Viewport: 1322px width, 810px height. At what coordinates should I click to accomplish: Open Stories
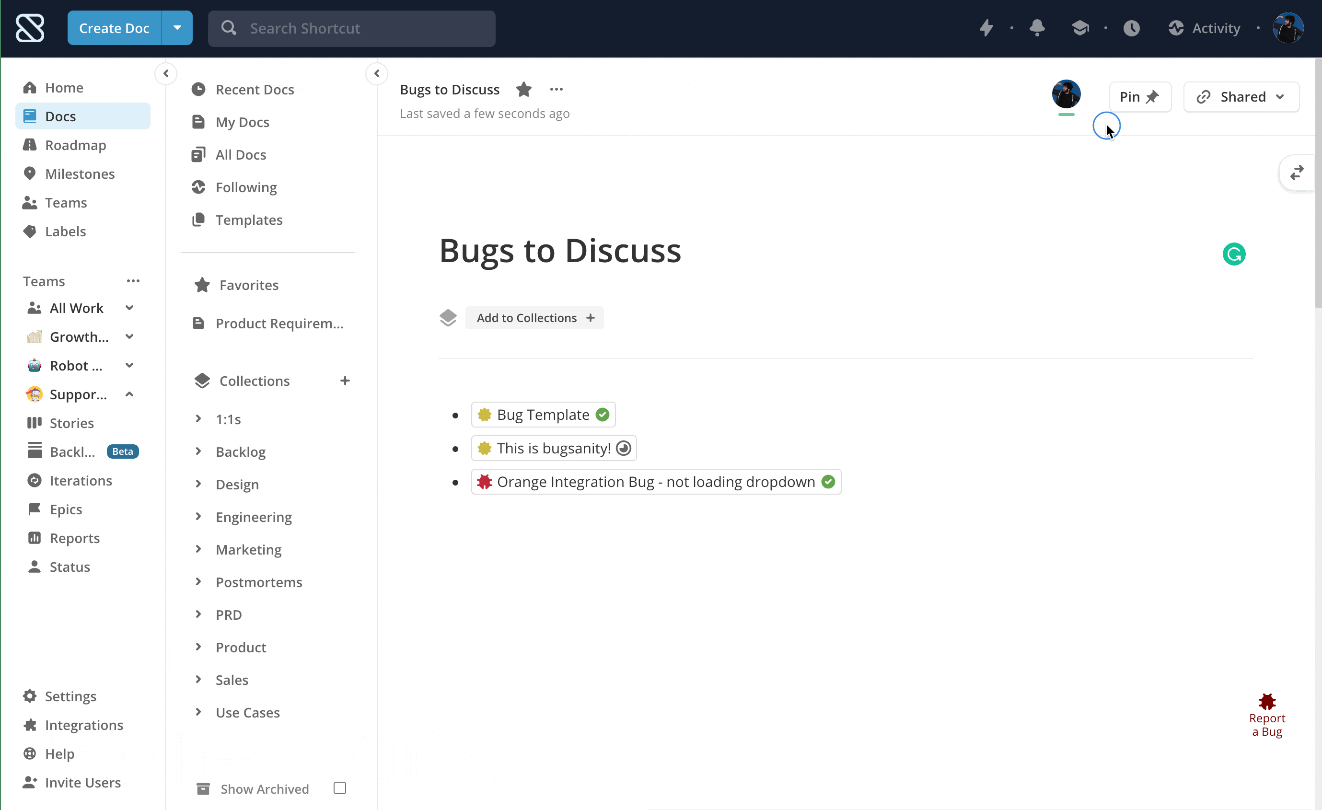[83, 423]
